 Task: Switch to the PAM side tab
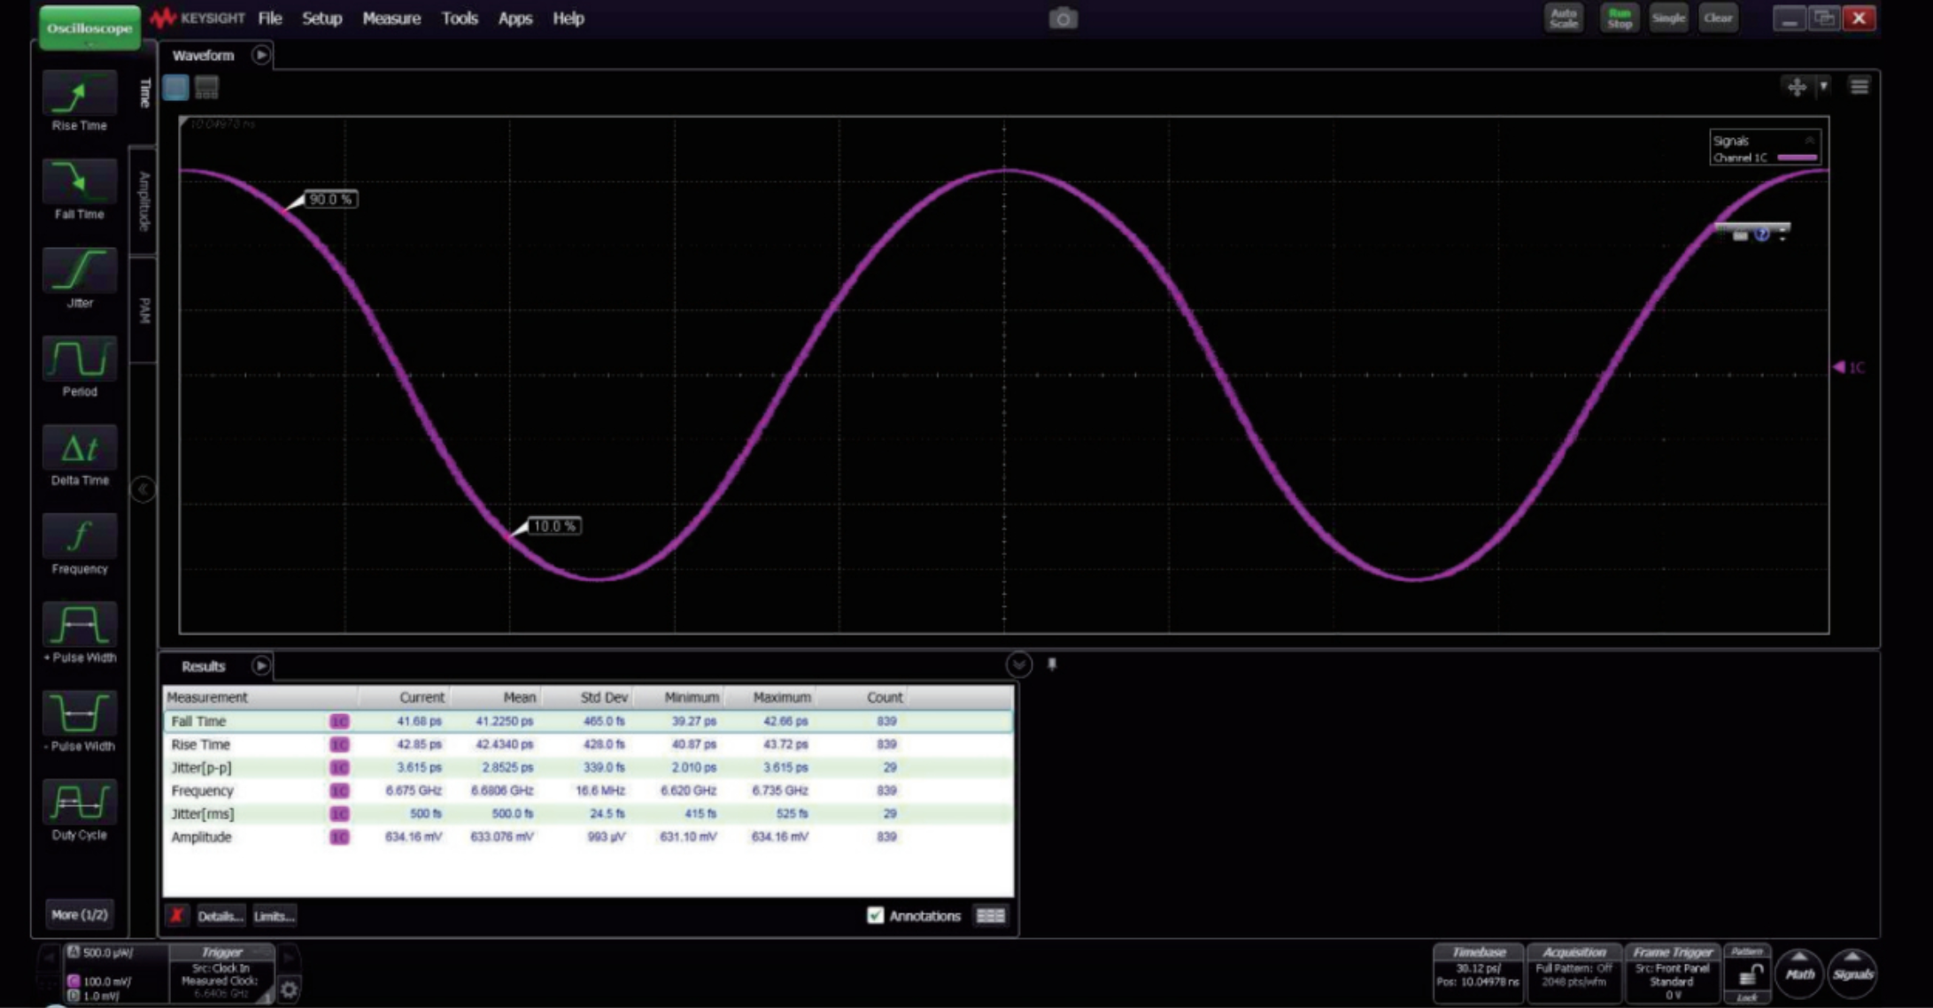[143, 311]
